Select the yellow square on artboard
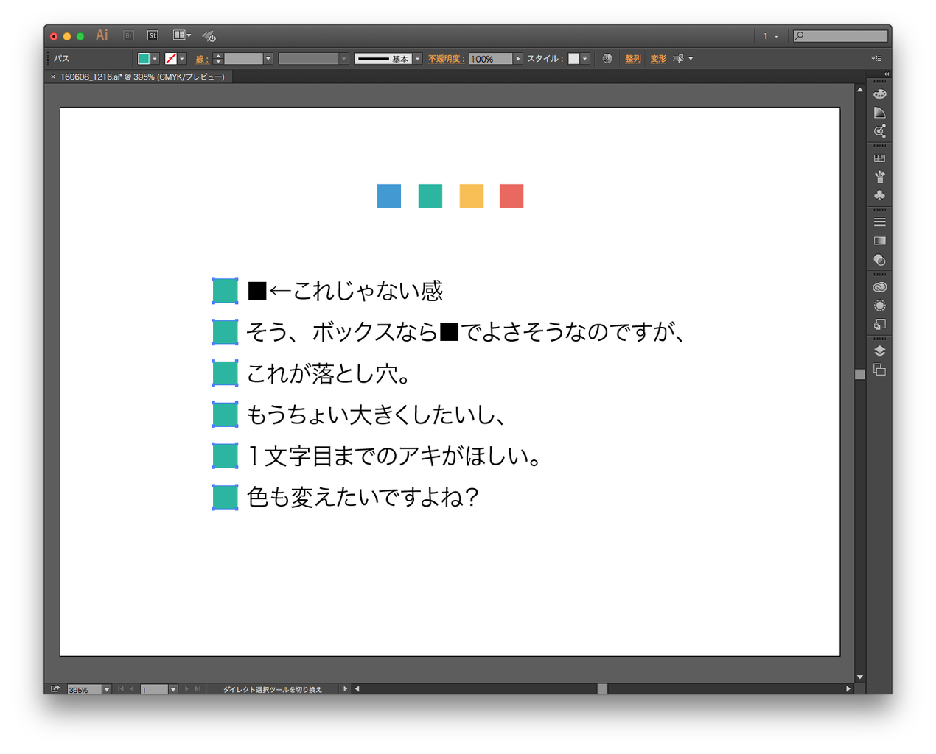Image resolution: width=936 pixels, height=754 pixels. [472, 196]
